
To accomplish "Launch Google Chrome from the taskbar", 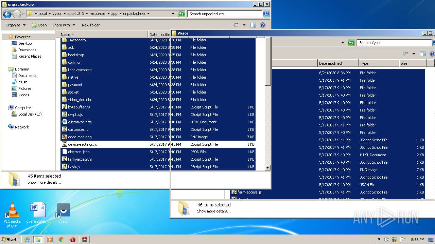I will (x=62, y=240).
